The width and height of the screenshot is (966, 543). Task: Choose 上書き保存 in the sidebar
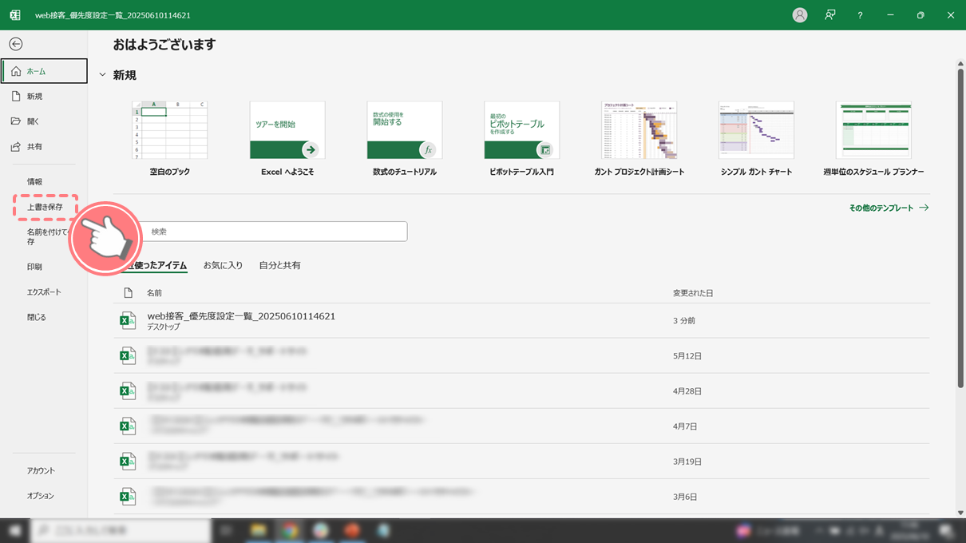pos(46,207)
